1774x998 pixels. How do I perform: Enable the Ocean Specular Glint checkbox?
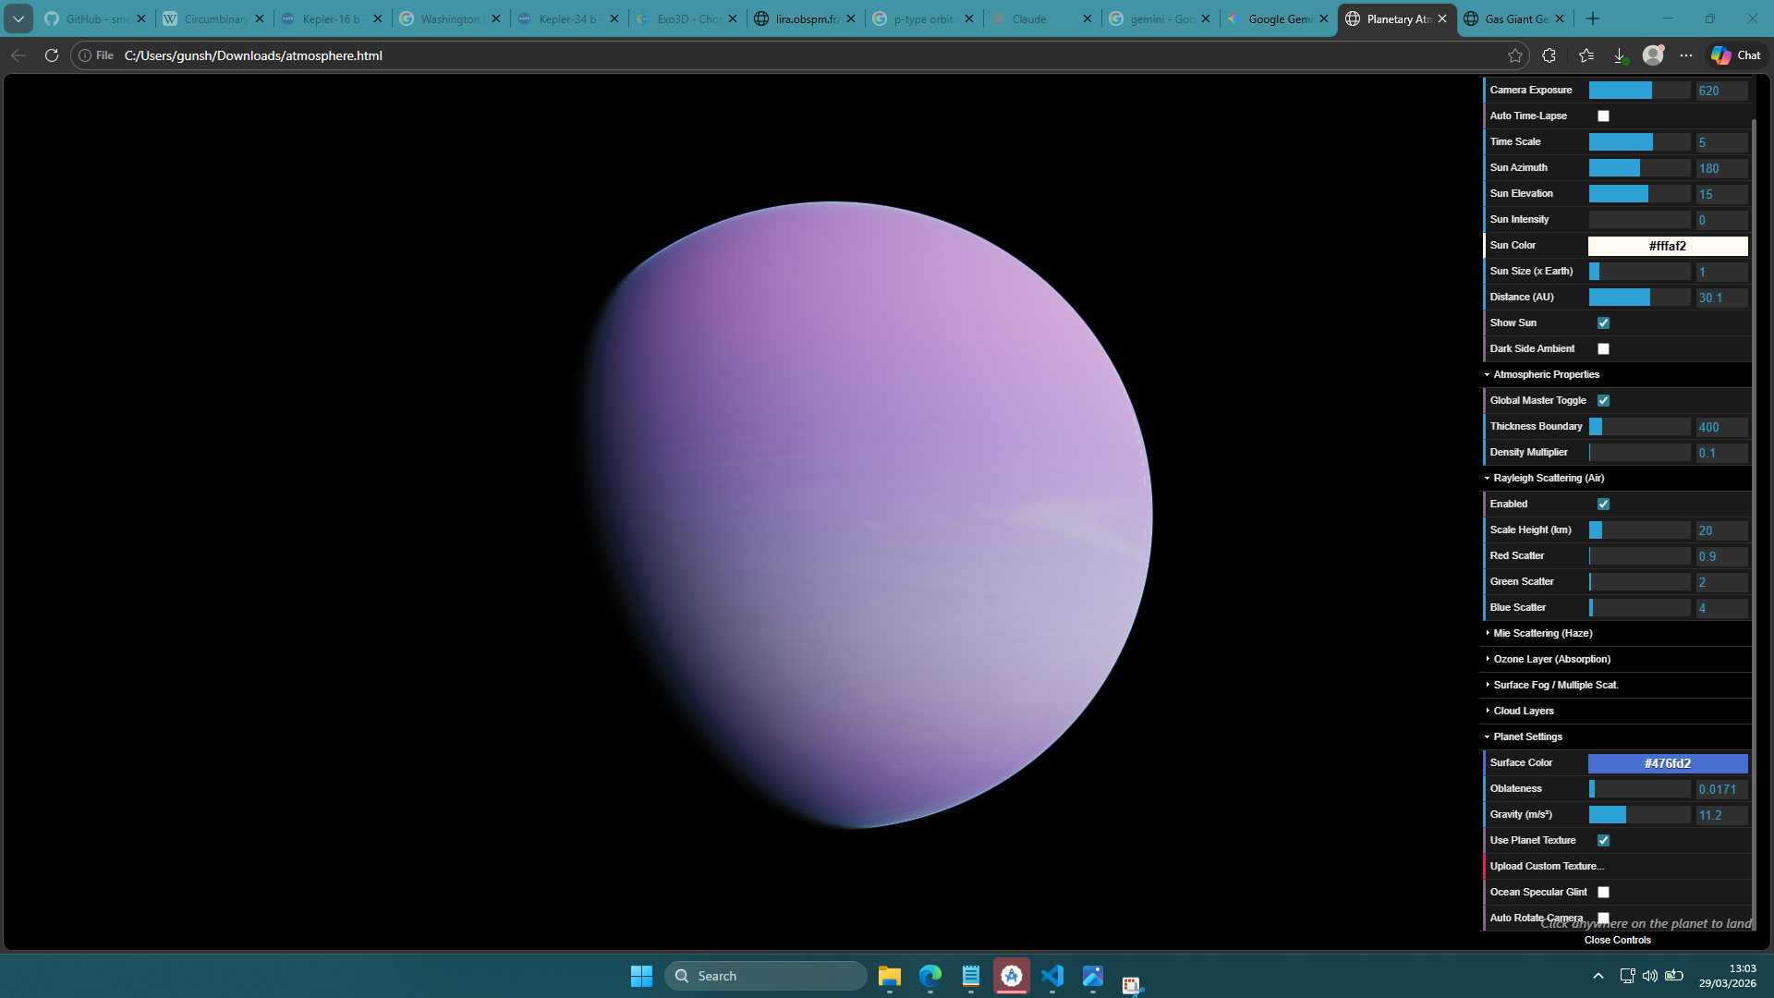click(1603, 893)
